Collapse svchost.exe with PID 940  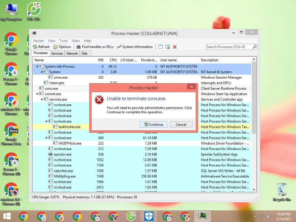46,138
